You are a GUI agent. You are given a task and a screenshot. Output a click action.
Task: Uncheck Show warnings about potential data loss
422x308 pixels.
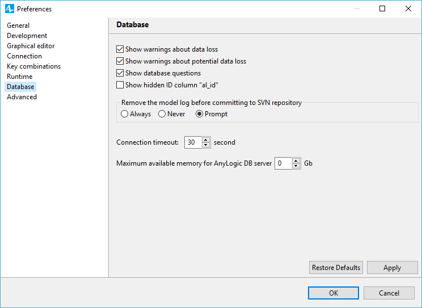click(x=120, y=61)
